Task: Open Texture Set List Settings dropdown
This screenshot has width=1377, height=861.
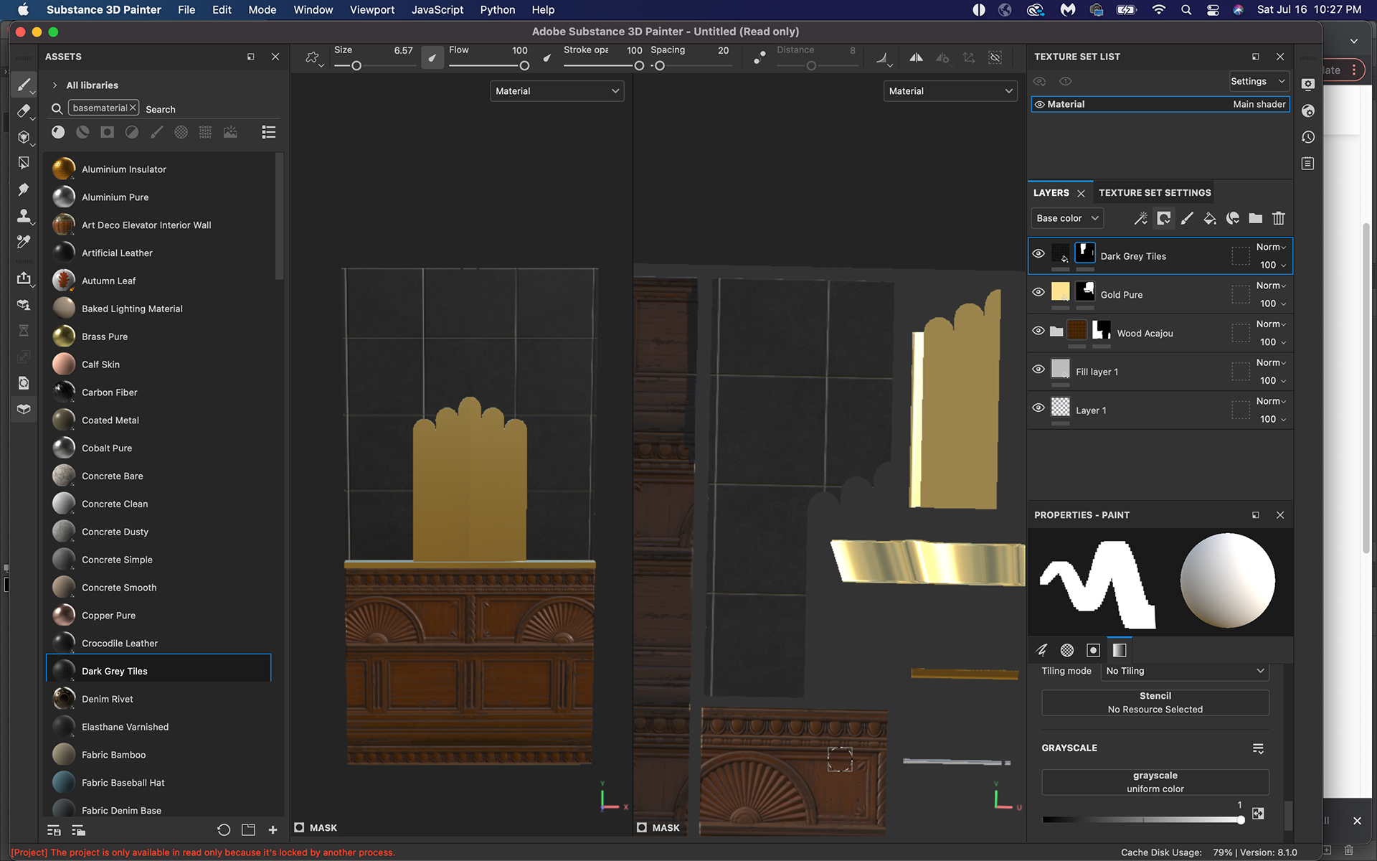Action: (x=1259, y=81)
